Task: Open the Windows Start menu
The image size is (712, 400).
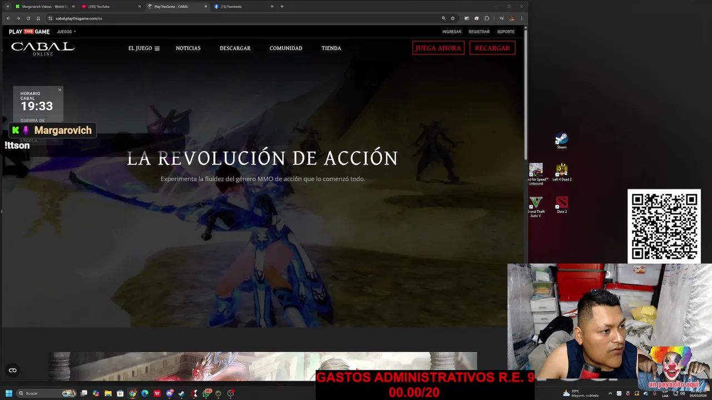Action: pos(8,393)
